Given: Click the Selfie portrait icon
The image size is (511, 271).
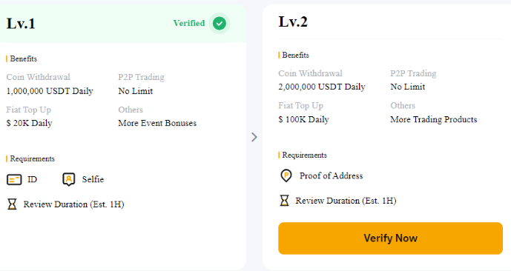Looking at the screenshot, I should (x=69, y=179).
